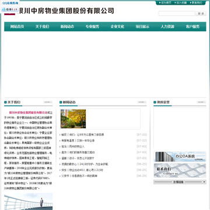Screen dimensions: 210x210
Task: Focus the site search input field
Action: click(177, 13)
